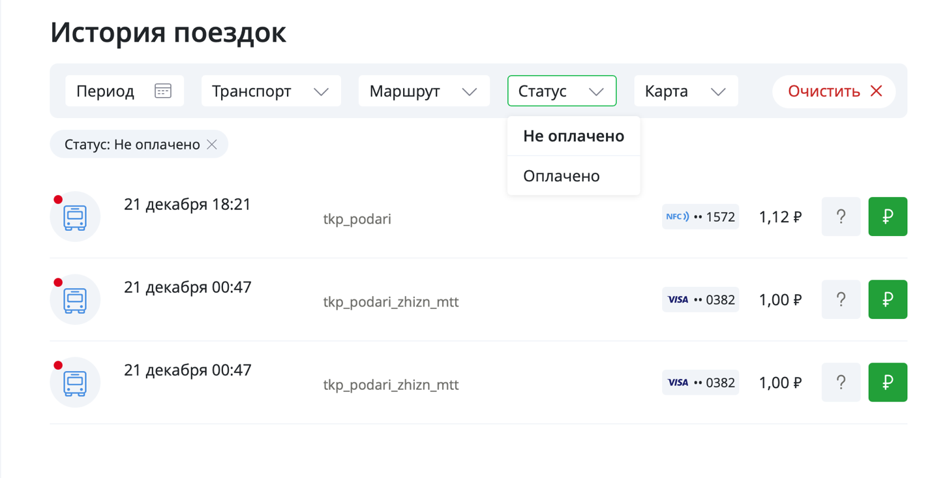Open help question mark for 1,12 ₽ trip

pos(841,217)
